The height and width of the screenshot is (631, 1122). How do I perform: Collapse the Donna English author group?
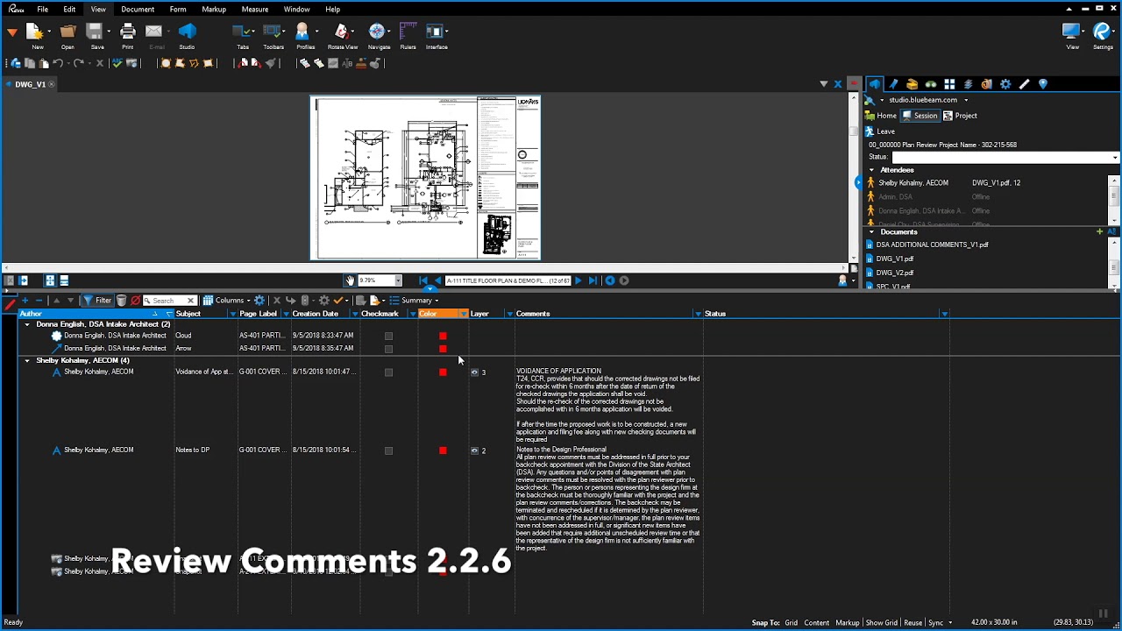click(x=27, y=324)
